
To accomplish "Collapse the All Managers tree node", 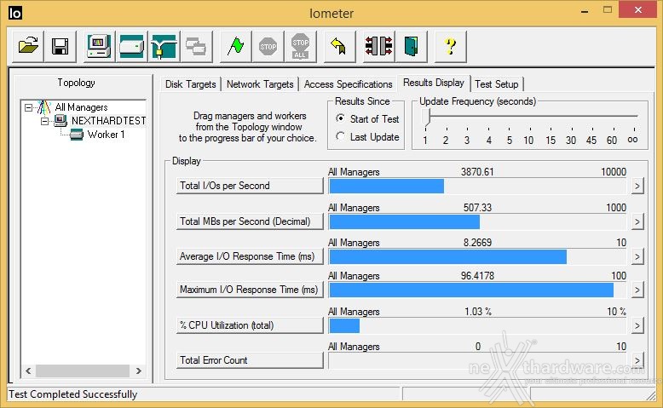I will pos(28,108).
